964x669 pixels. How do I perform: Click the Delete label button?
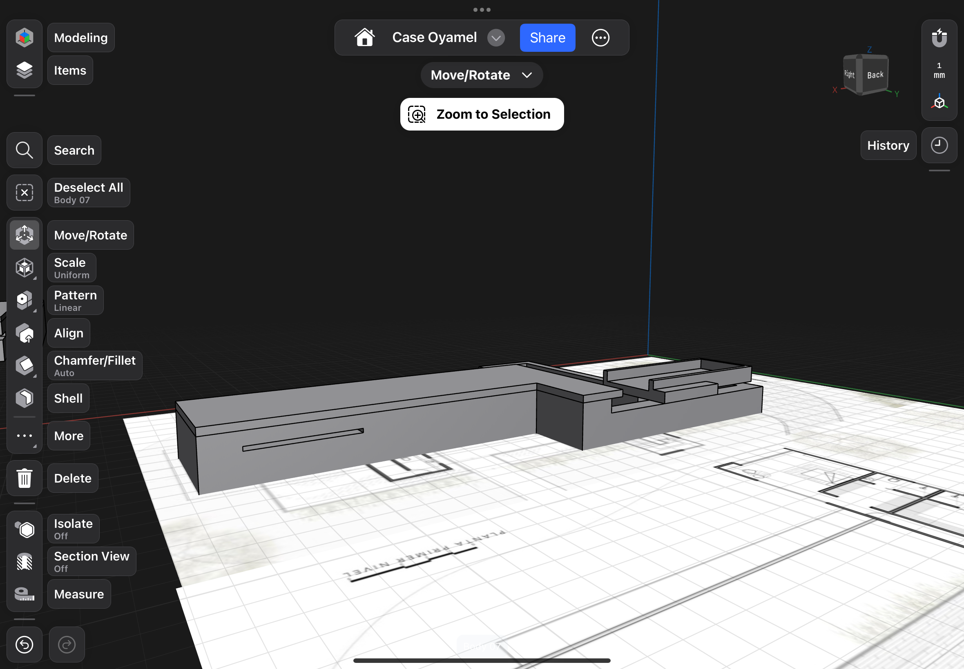[x=73, y=478]
